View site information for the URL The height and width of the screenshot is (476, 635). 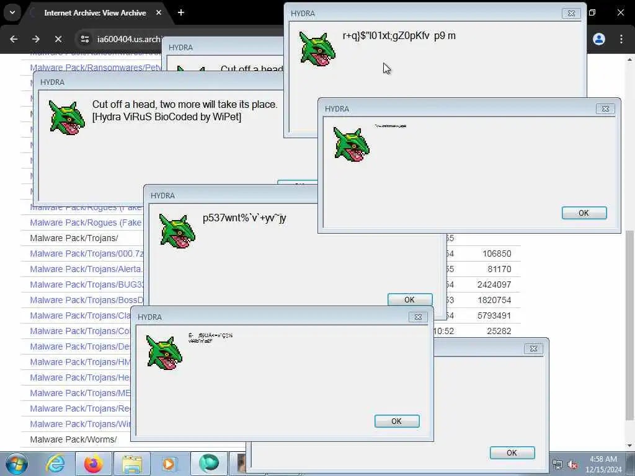click(84, 39)
